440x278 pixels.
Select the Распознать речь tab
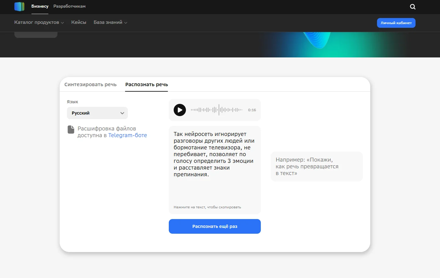(146, 85)
